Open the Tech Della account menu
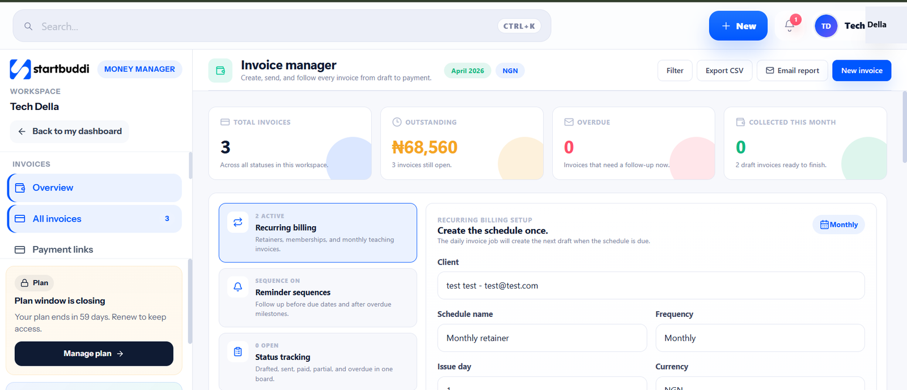907x390 pixels. (852, 26)
